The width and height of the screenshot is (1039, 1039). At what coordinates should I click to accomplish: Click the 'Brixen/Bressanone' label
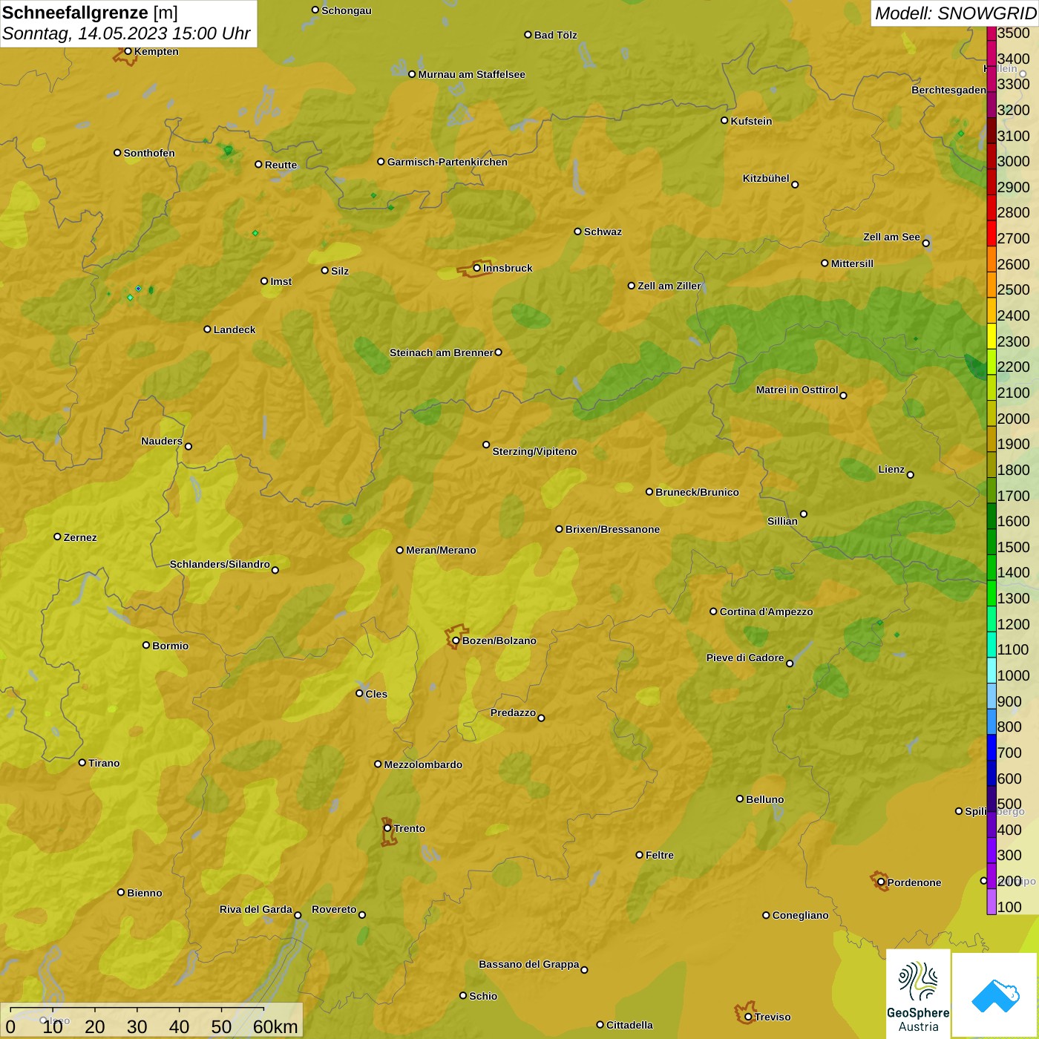click(x=612, y=529)
